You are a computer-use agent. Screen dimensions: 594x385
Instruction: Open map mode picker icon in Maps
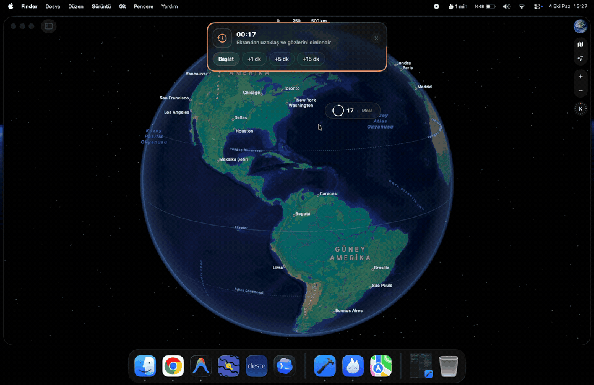[580, 44]
